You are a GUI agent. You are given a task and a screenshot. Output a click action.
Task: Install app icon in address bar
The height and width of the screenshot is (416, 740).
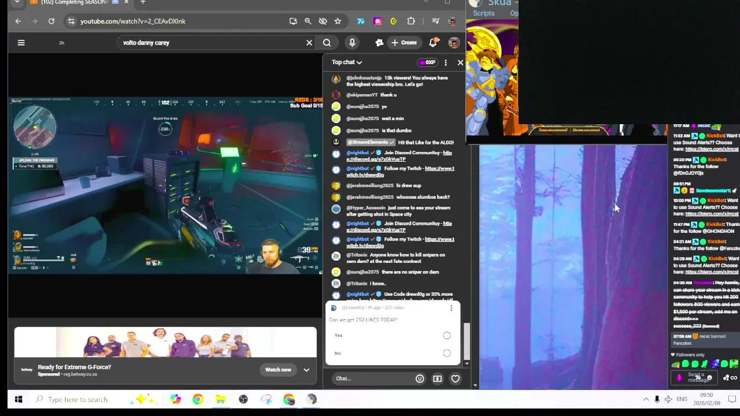(x=293, y=21)
